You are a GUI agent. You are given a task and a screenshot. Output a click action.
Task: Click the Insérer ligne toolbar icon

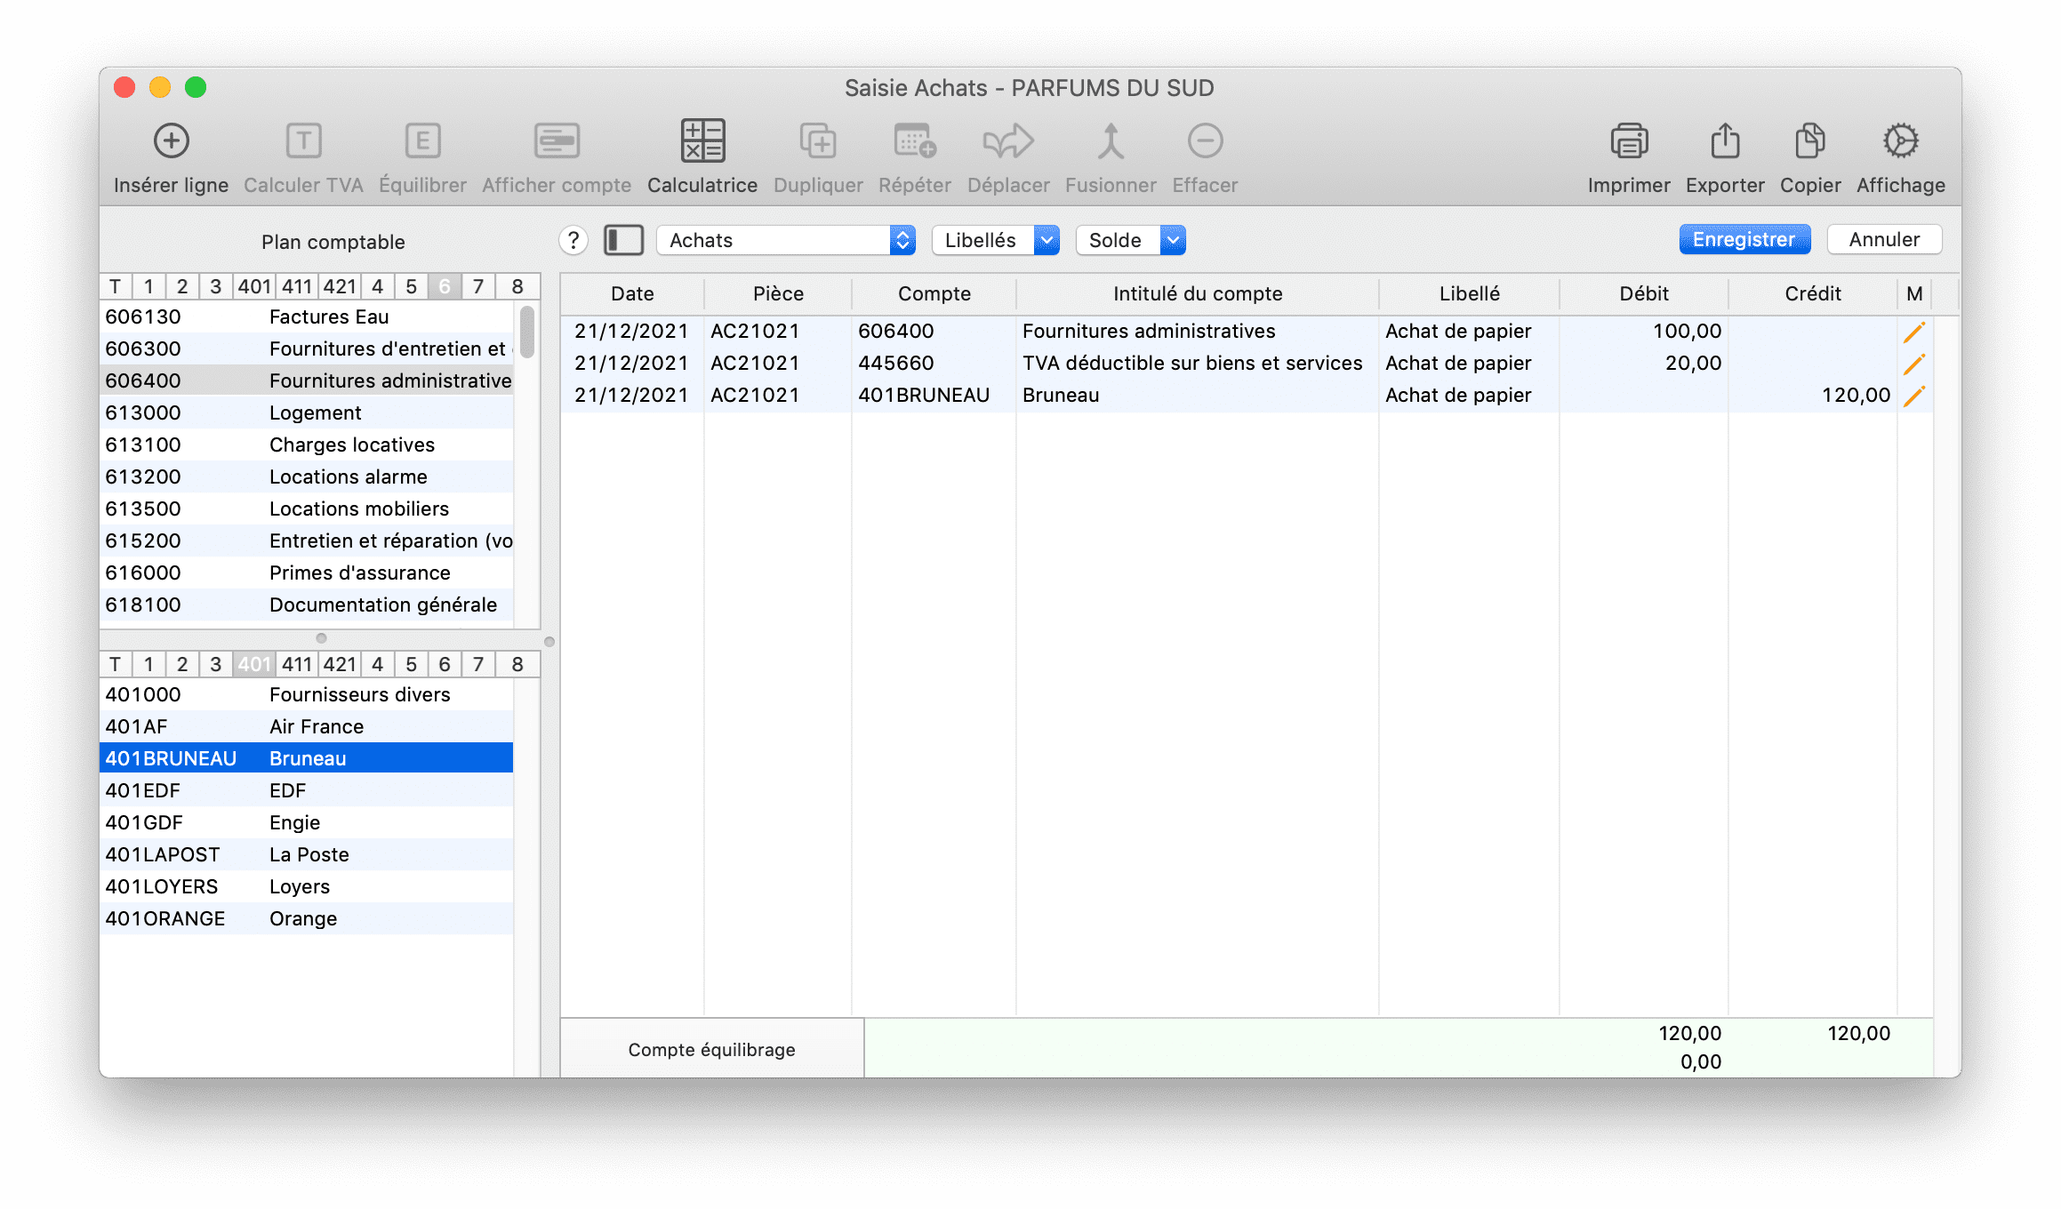pyautogui.click(x=171, y=141)
